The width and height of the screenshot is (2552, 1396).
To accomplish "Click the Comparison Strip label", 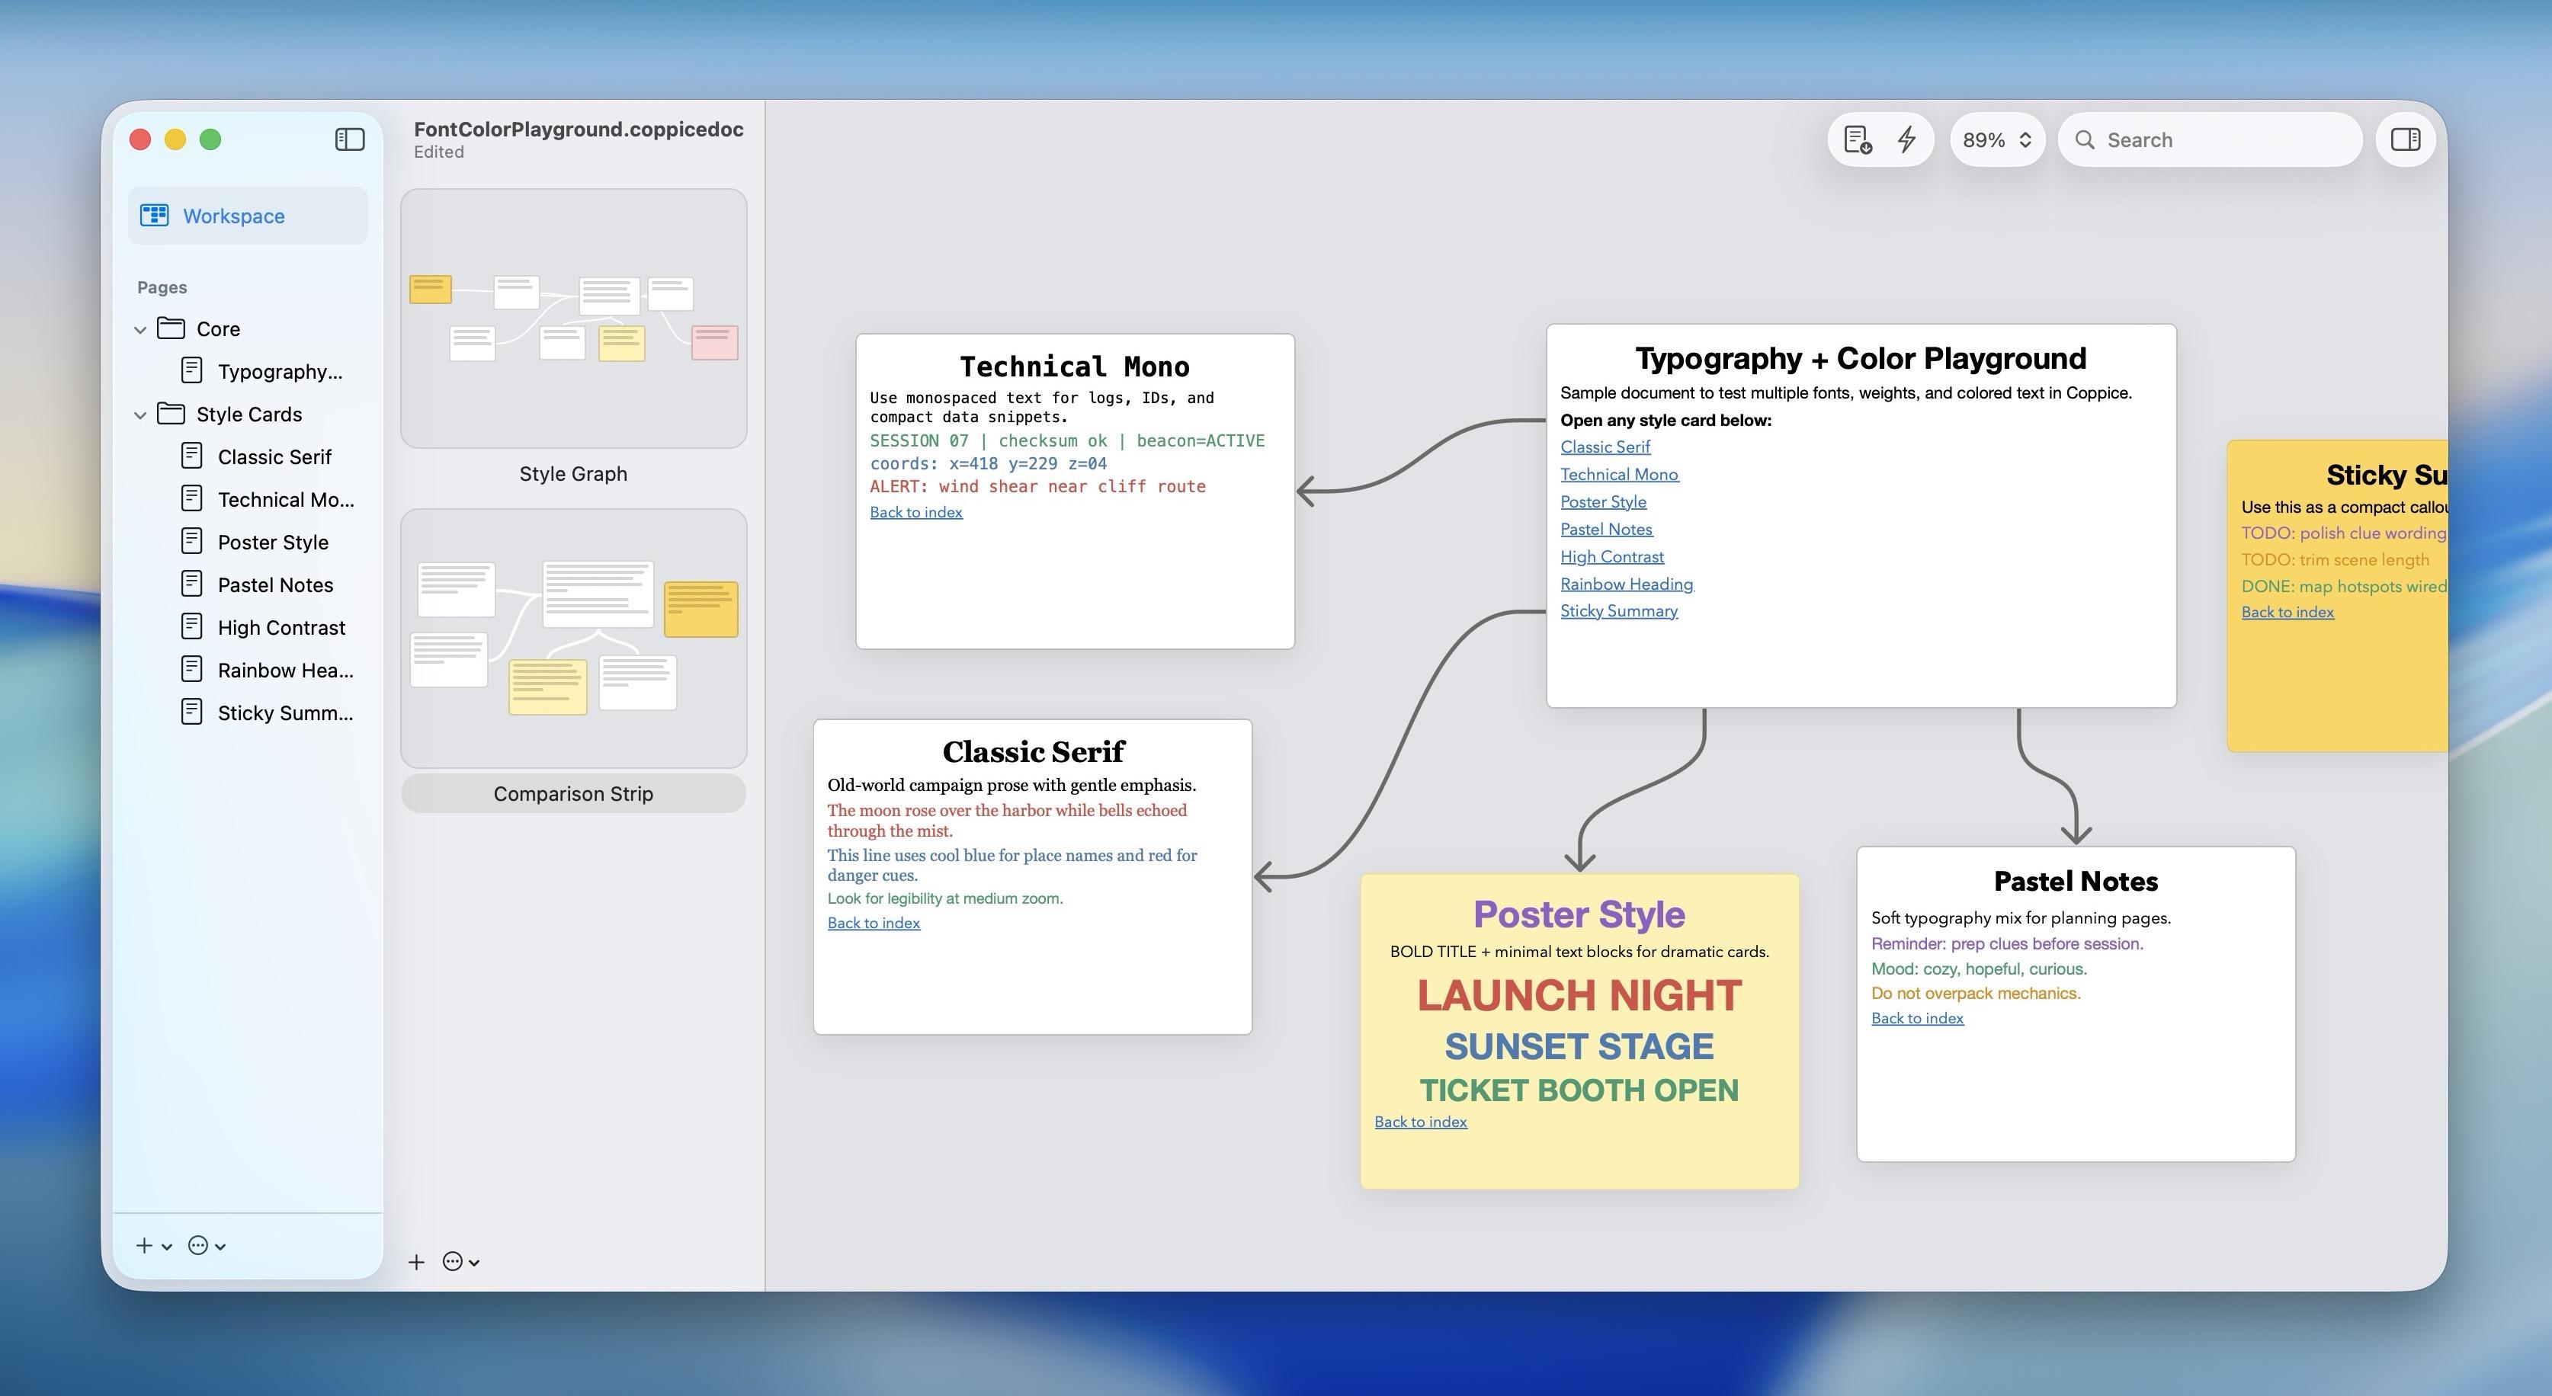I will [574, 794].
